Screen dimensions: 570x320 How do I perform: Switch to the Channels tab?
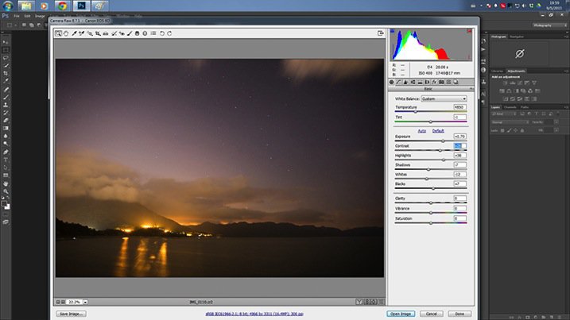pos(510,106)
